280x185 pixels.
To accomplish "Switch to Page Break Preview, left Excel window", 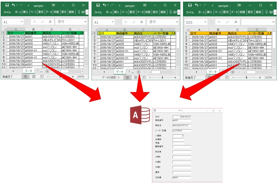I will coord(42,77).
